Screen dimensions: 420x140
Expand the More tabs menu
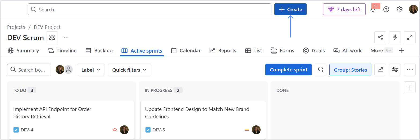point(382,50)
